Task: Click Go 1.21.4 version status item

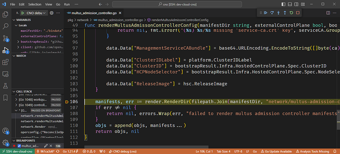Action: [x=70, y=152]
